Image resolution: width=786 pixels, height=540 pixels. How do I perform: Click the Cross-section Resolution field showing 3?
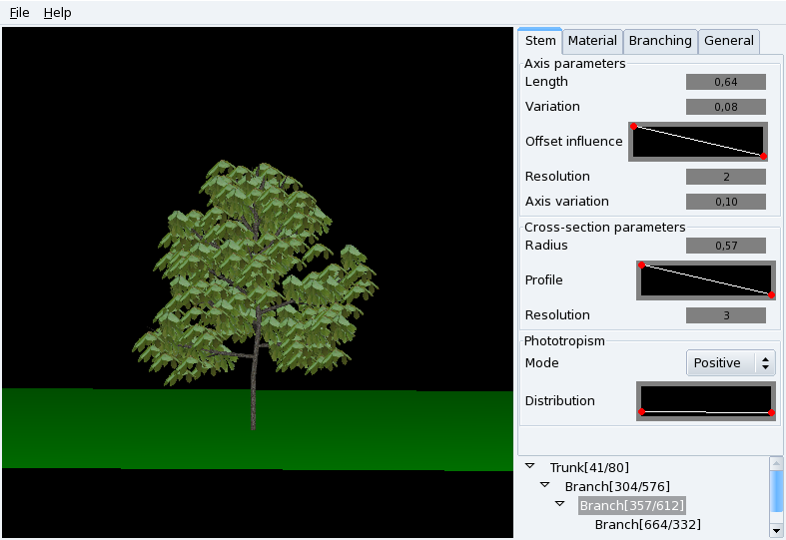[x=725, y=315]
